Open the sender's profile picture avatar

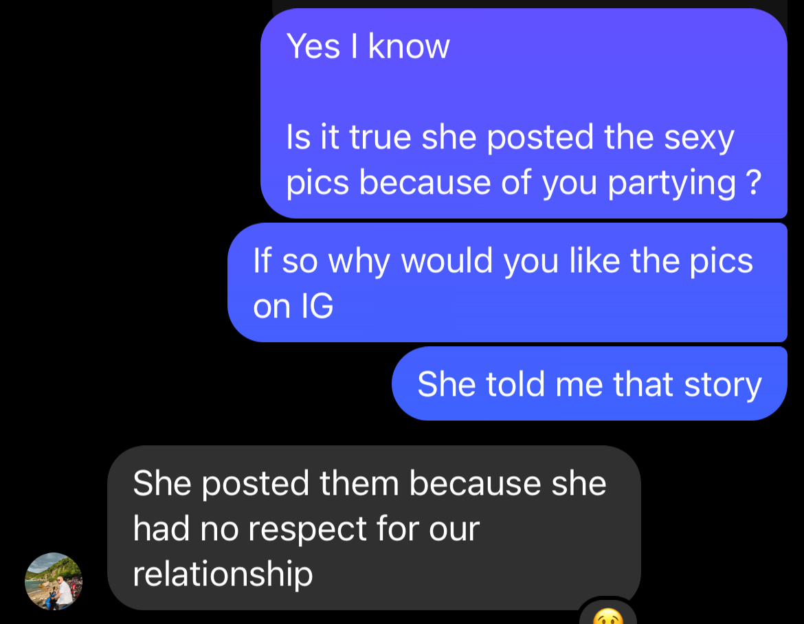(x=54, y=581)
